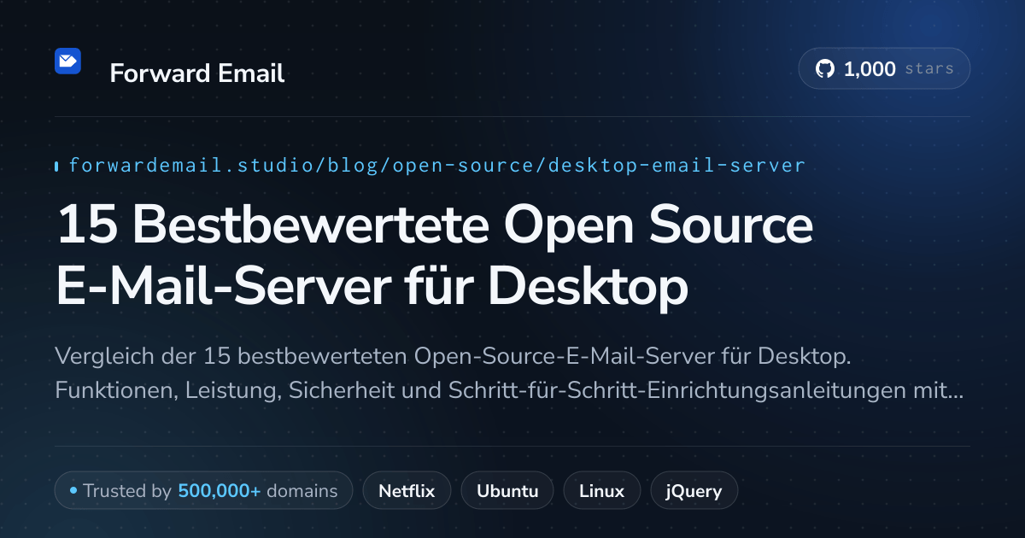
Task: Click the 'Trusted by 500,000+ domains' badge
Action: pyautogui.click(x=203, y=491)
